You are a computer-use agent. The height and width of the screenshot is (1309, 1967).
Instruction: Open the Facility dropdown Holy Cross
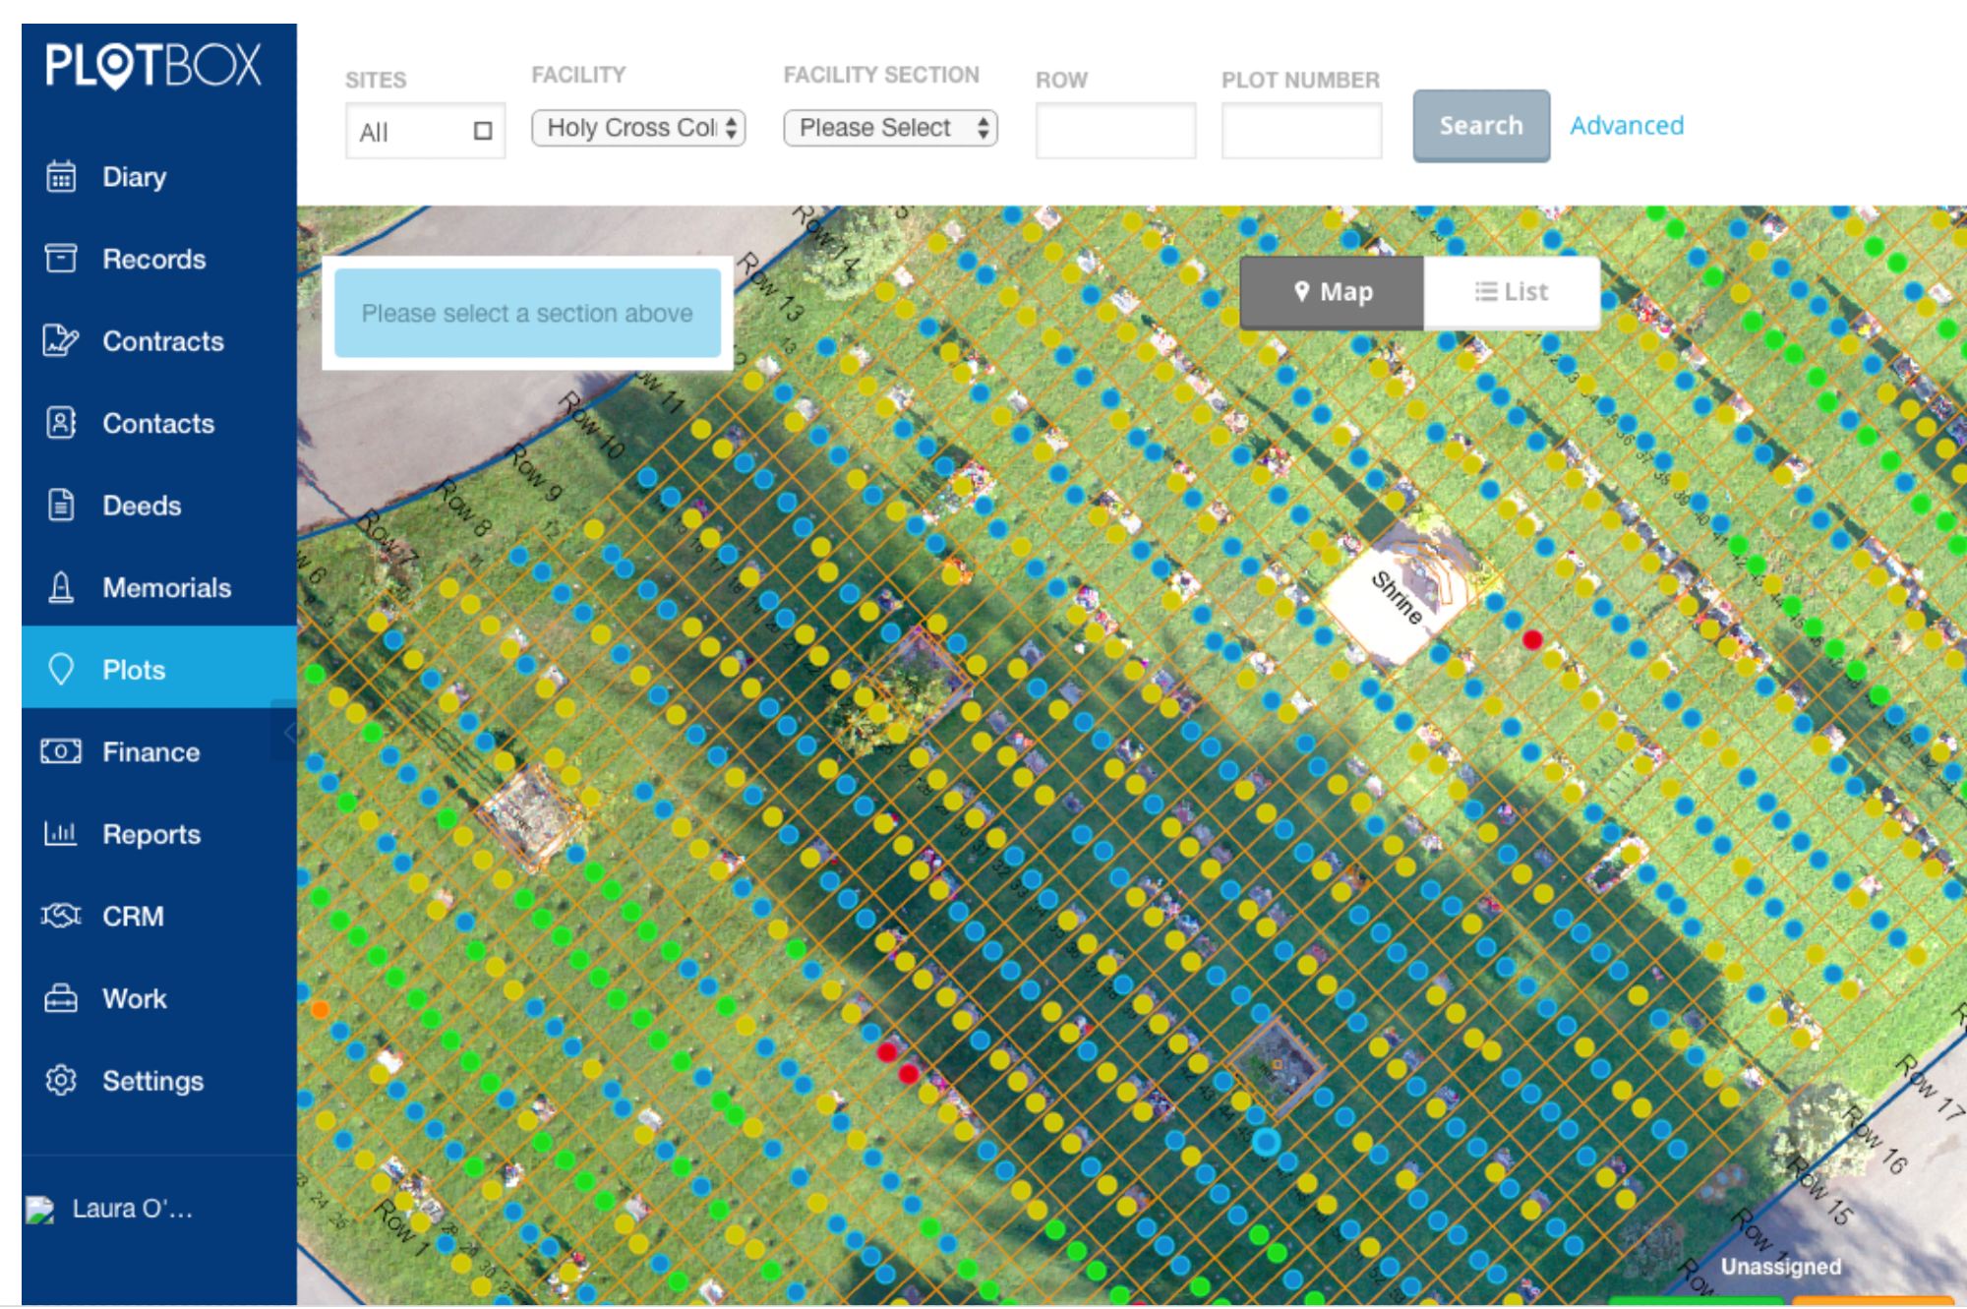638,128
